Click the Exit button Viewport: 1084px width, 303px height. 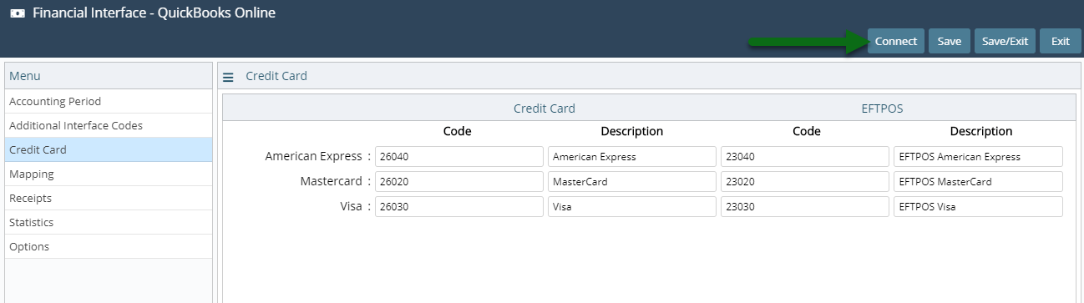tap(1061, 41)
